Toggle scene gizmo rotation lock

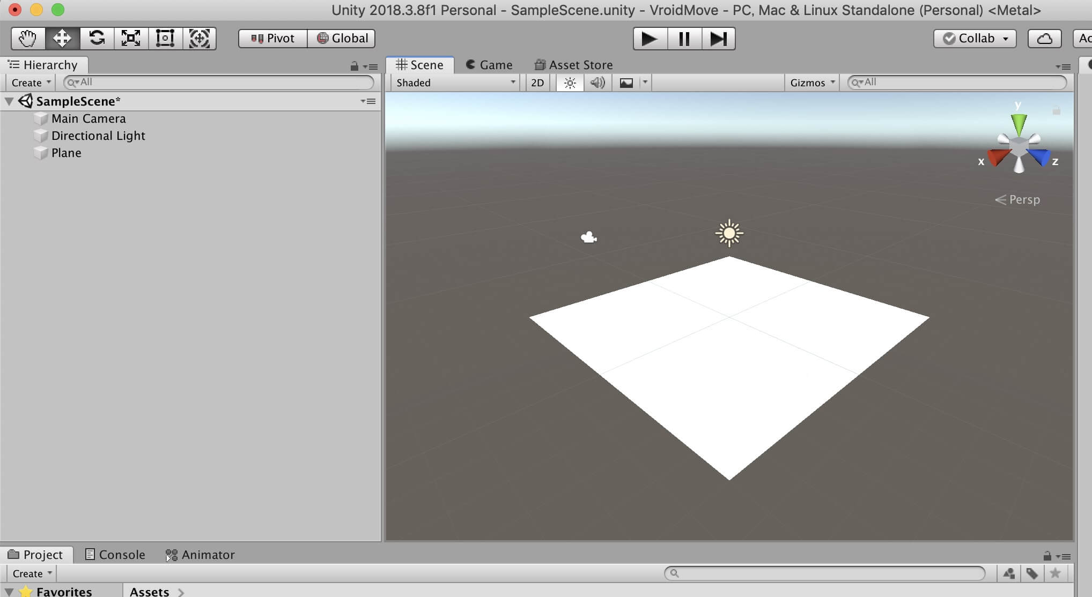click(x=1056, y=111)
